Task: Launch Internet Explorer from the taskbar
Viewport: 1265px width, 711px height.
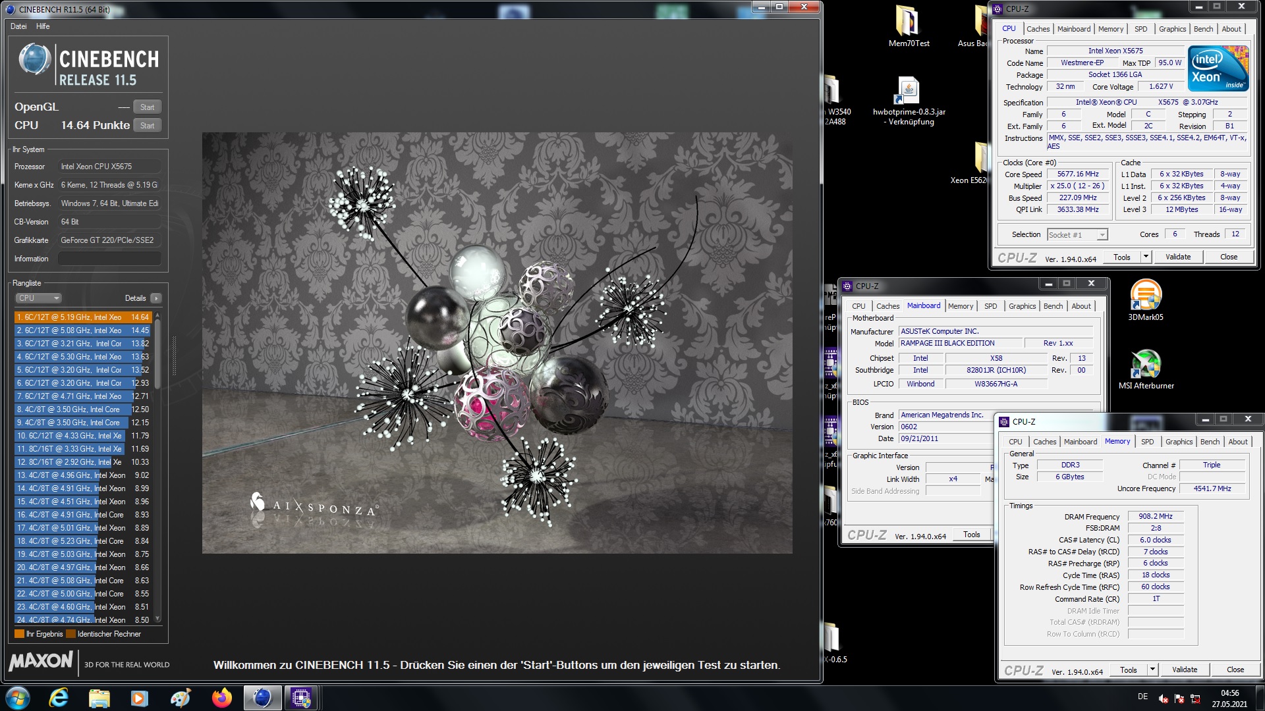Action: (x=59, y=698)
